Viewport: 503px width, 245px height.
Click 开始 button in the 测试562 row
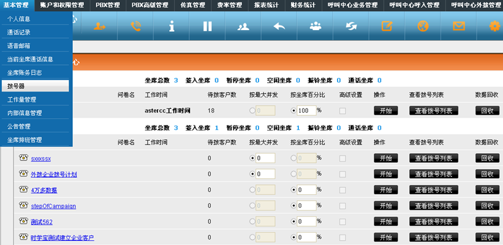[386, 222]
